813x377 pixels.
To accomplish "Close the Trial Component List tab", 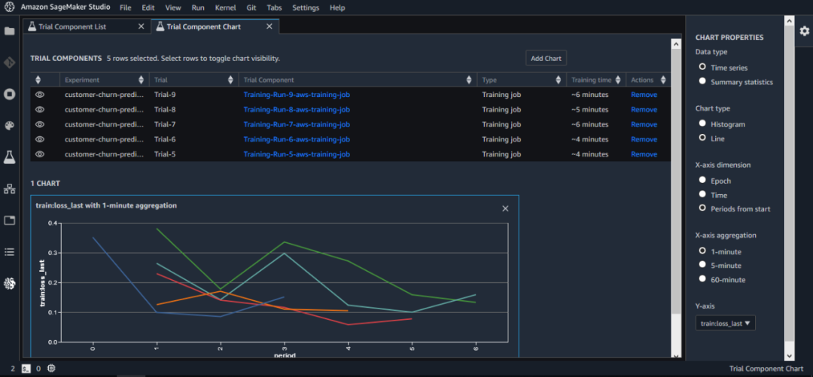I will 141,26.
